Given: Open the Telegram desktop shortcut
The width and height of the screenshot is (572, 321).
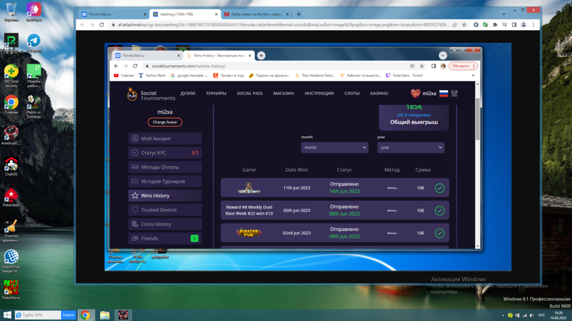Looking at the screenshot, I should pyautogui.click(x=34, y=41).
